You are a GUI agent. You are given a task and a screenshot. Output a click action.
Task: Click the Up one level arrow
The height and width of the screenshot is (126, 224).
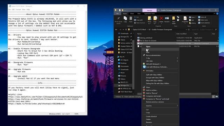coord(126,29)
